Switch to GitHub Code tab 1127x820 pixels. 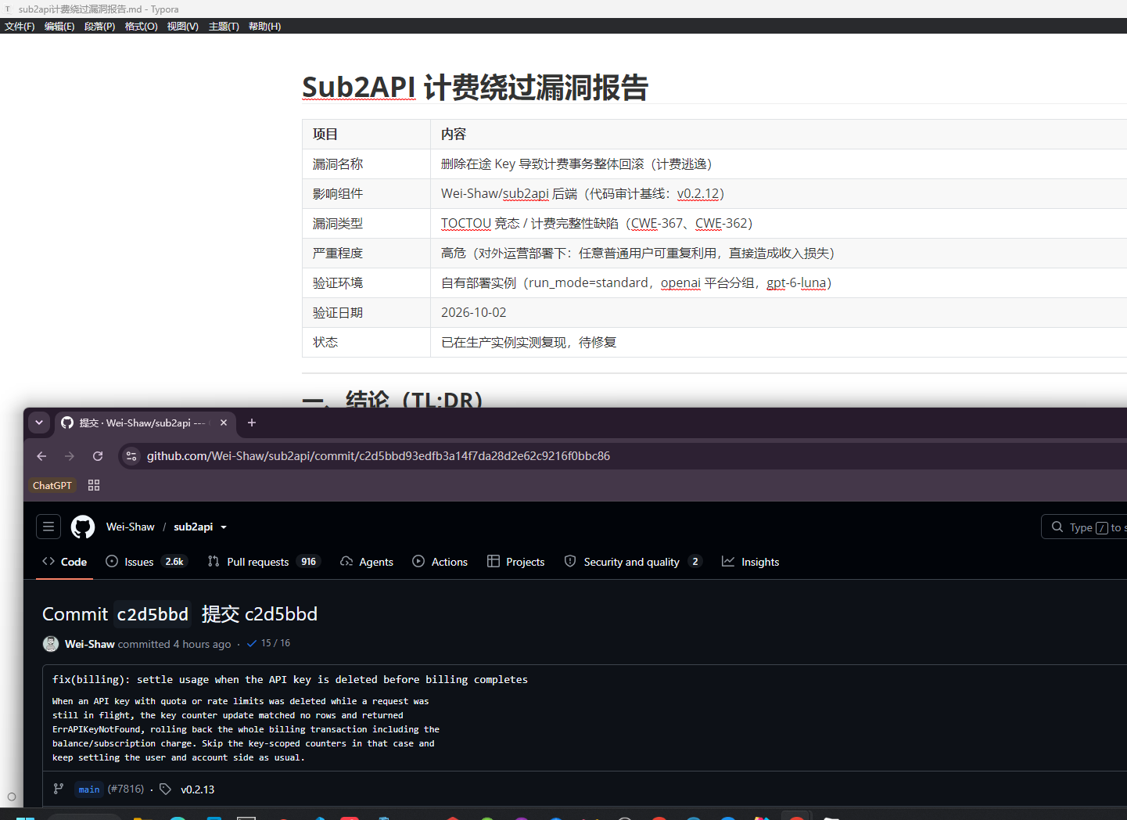click(x=65, y=562)
